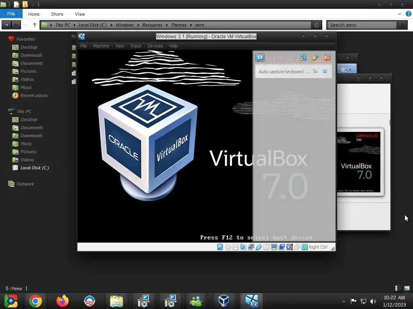
Task: Open Firefox from taskbar
Action: 63,301
